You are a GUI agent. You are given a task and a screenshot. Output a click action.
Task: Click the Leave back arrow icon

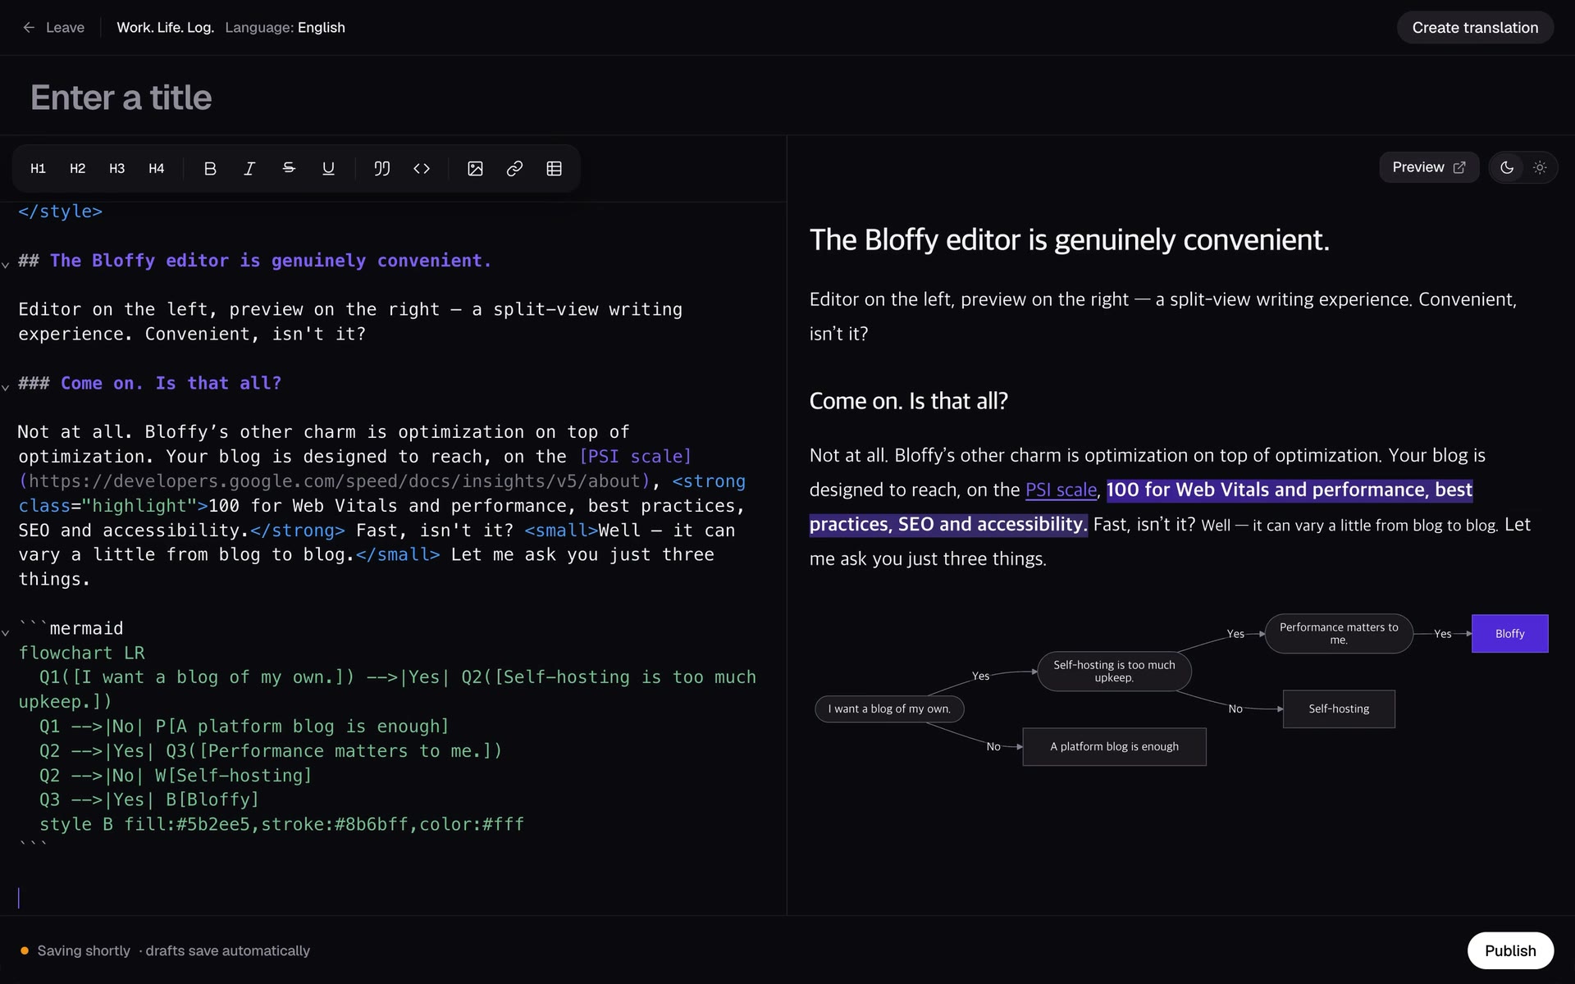pos(29,27)
